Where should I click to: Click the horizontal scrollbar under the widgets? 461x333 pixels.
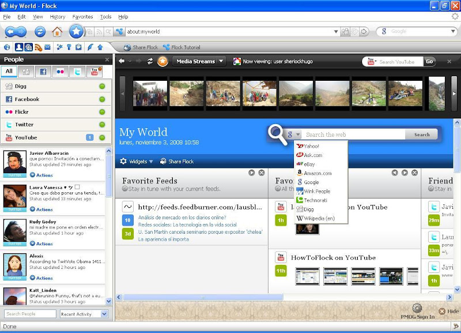203,297
